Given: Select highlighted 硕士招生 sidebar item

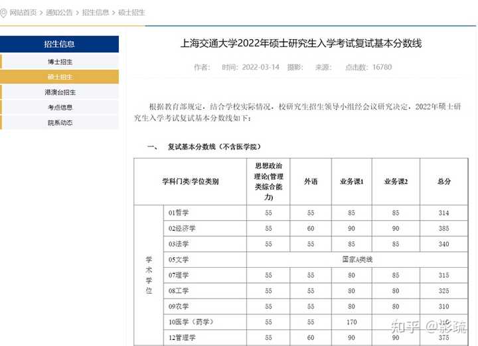Looking at the screenshot, I should 60,77.
